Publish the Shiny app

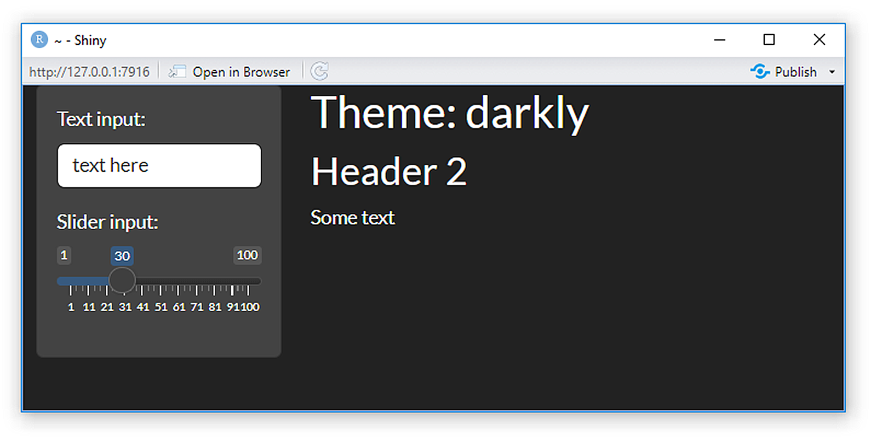[x=784, y=72]
